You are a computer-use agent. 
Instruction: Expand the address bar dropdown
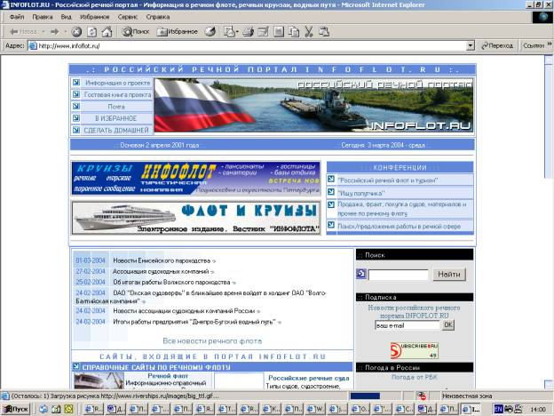click(471, 45)
